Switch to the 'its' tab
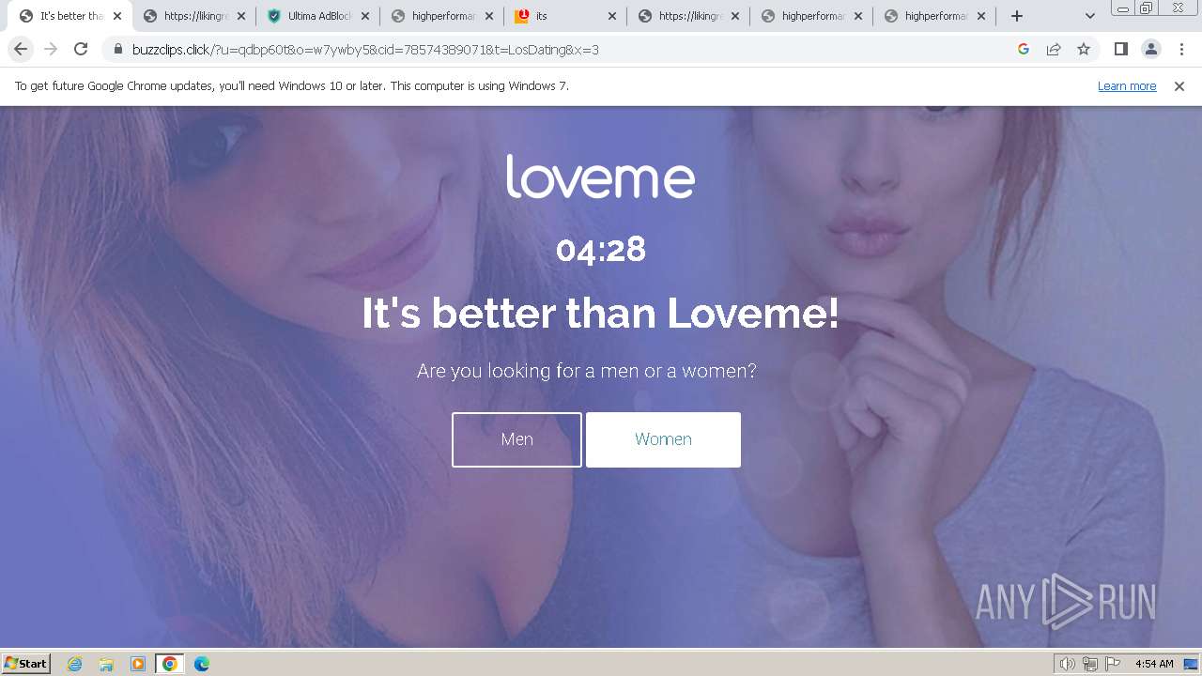Image resolution: width=1202 pixels, height=676 pixels. pos(563,16)
